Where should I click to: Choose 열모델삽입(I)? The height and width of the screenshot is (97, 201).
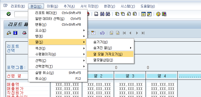click(110, 60)
